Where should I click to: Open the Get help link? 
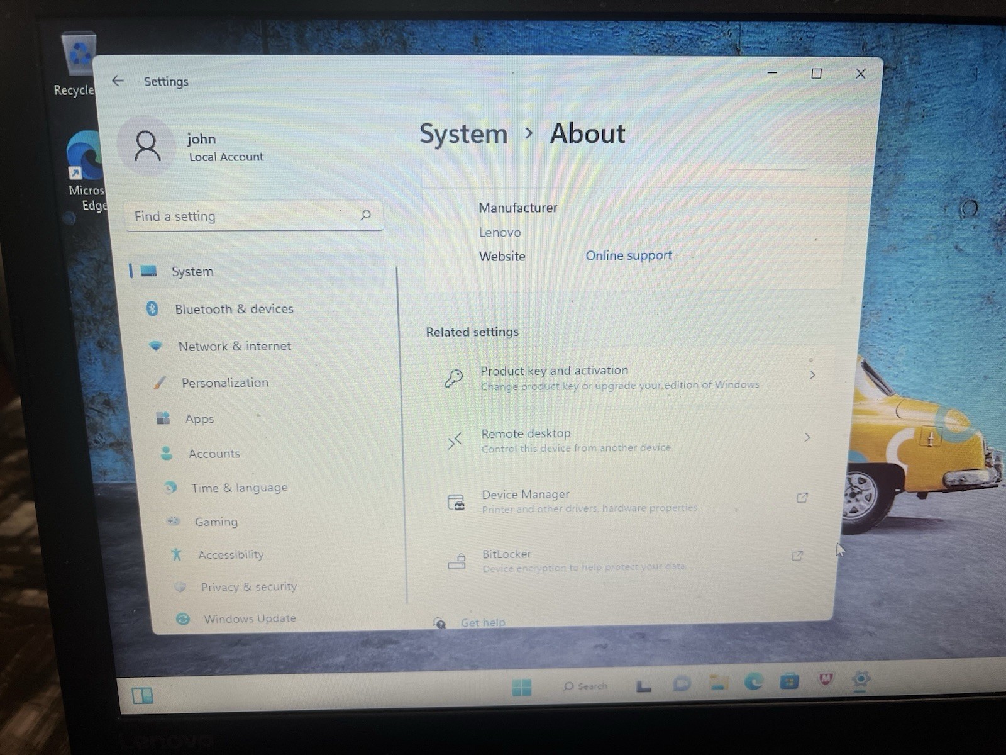pyautogui.click(x=483, y=622)
